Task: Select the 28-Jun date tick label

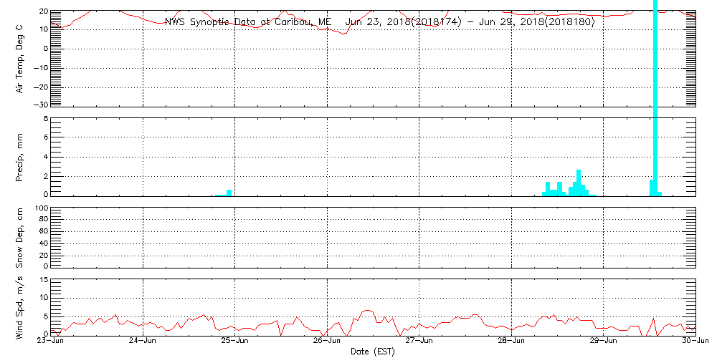Action: pyautogui.click(x=511, y=342)
